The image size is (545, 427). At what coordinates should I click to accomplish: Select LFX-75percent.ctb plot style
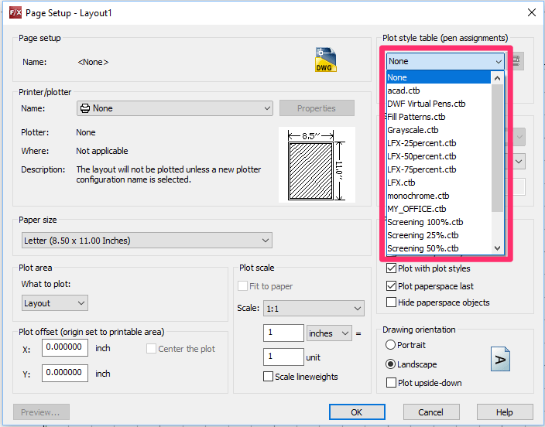pos(439,169)
